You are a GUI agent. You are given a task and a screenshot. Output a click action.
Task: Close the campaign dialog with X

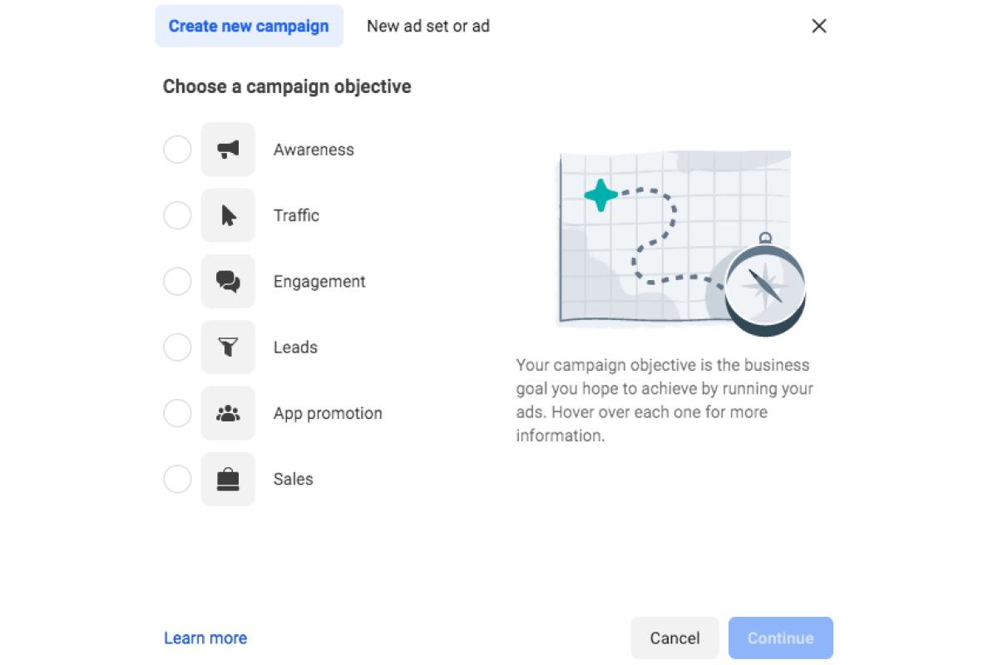(819, 26)
